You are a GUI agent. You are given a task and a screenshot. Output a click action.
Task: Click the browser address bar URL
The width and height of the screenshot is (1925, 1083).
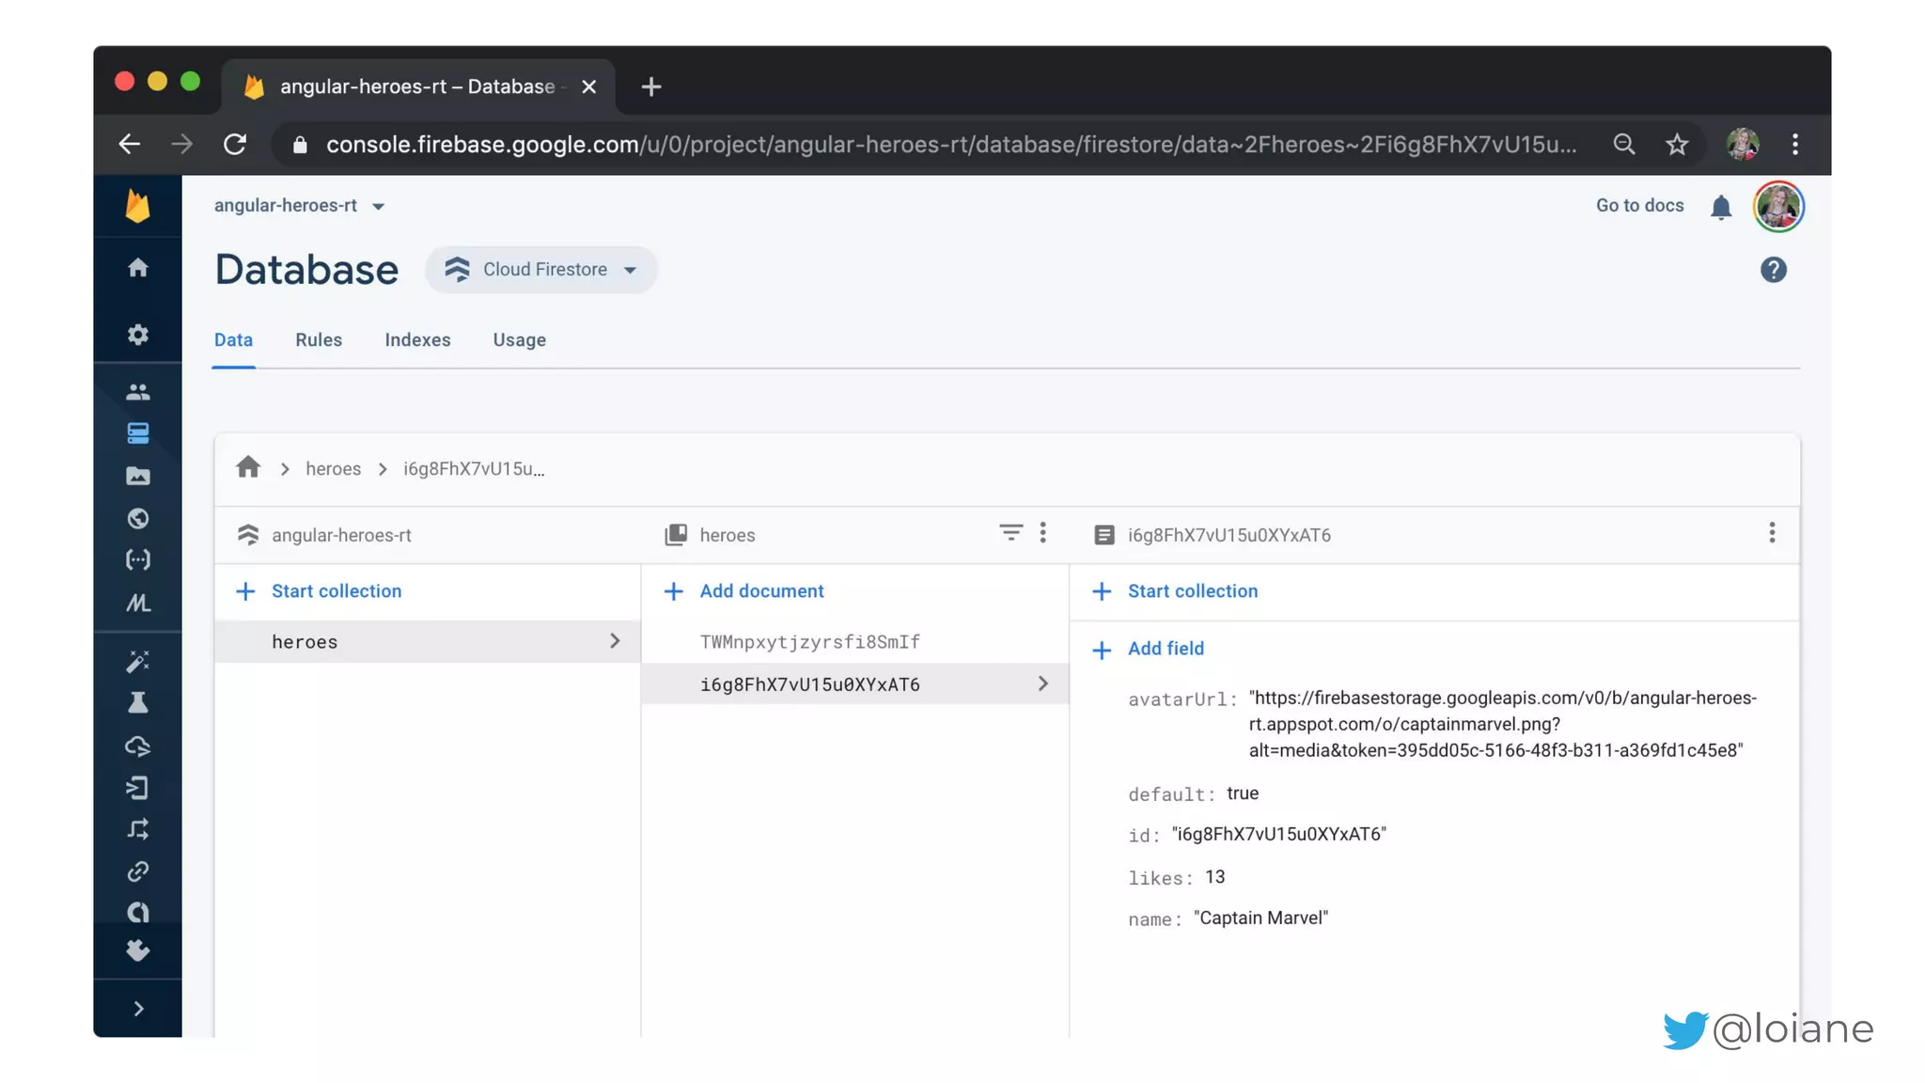[x=949, y=145]
